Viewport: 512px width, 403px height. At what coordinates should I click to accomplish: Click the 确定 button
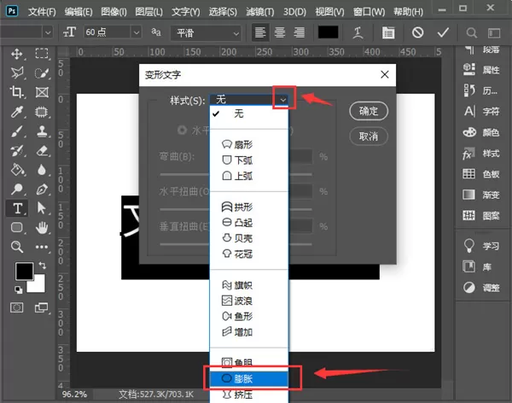coord(369,111)
